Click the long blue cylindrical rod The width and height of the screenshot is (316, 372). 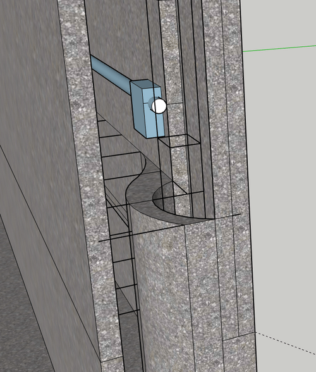[x=111, y=75]
